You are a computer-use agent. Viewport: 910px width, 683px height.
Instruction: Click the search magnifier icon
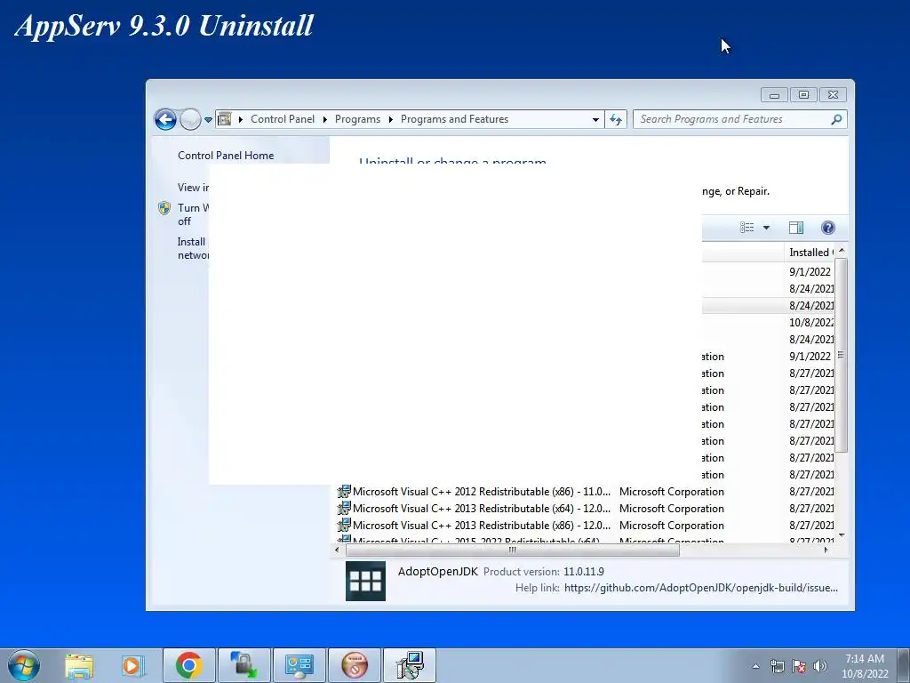click(836, 119)
